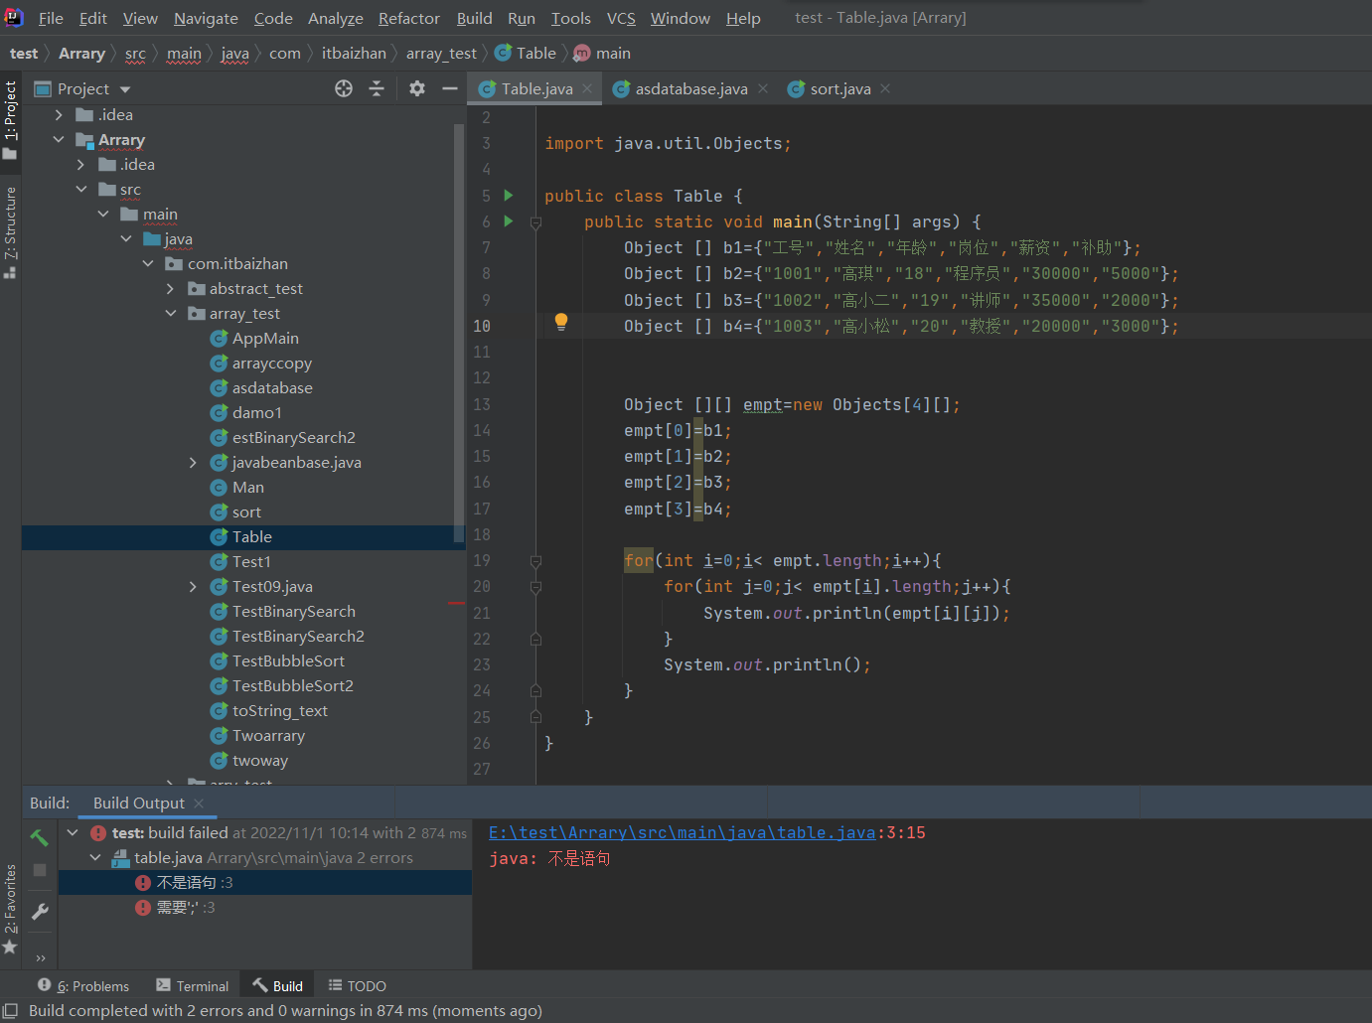Open the File menu
The image size is (1372, 1023).
[x=51, y=18]
